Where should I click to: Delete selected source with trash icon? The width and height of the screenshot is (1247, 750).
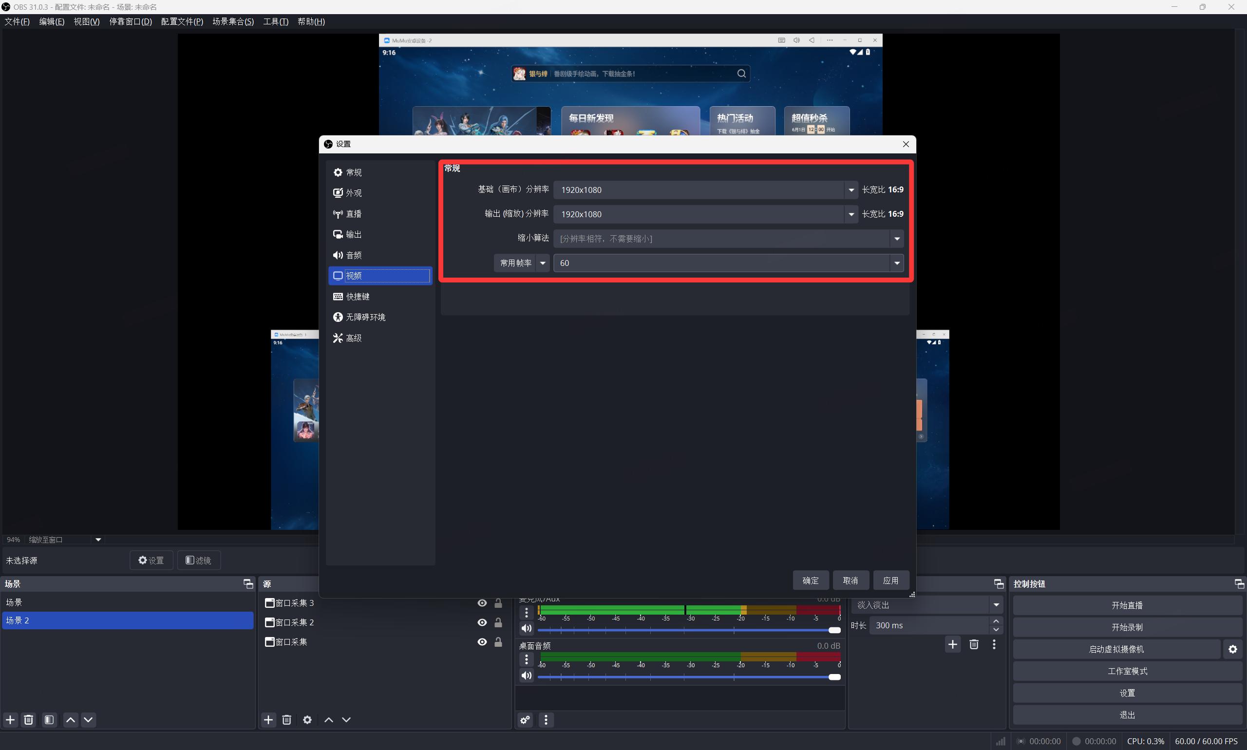(x=286, y=720)
